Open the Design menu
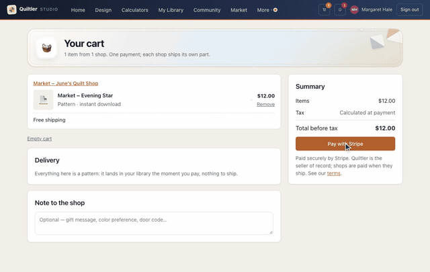Image resolution: width=430 pixels, height=272 pixels. pos(103,10)
